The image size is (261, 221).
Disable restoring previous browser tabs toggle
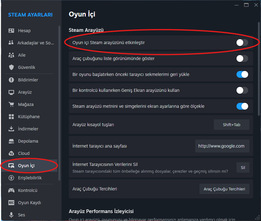point(242,74)
